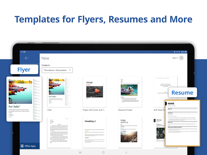Select the enlarged For Sale flyer preview

pyautogui.click(x=24, y=99)
